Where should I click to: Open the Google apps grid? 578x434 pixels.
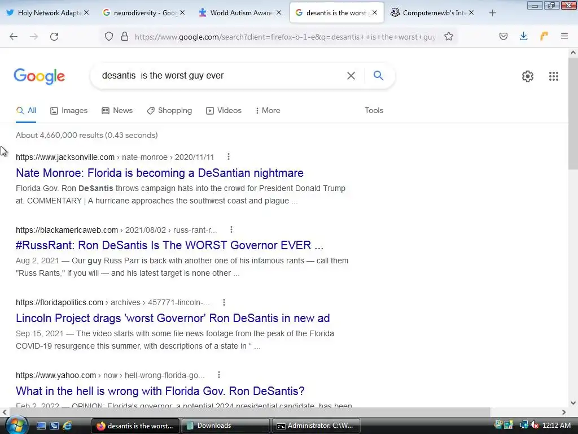[554, 76]
